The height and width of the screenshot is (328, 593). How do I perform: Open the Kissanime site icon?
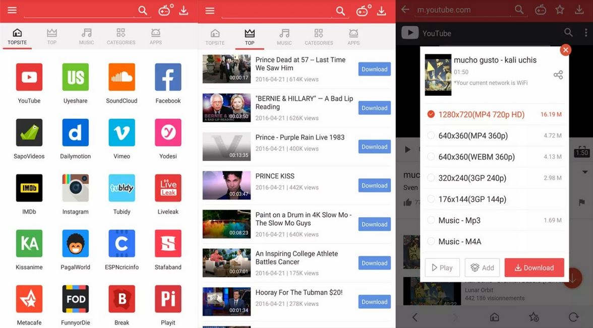click(x=29, y=243)
